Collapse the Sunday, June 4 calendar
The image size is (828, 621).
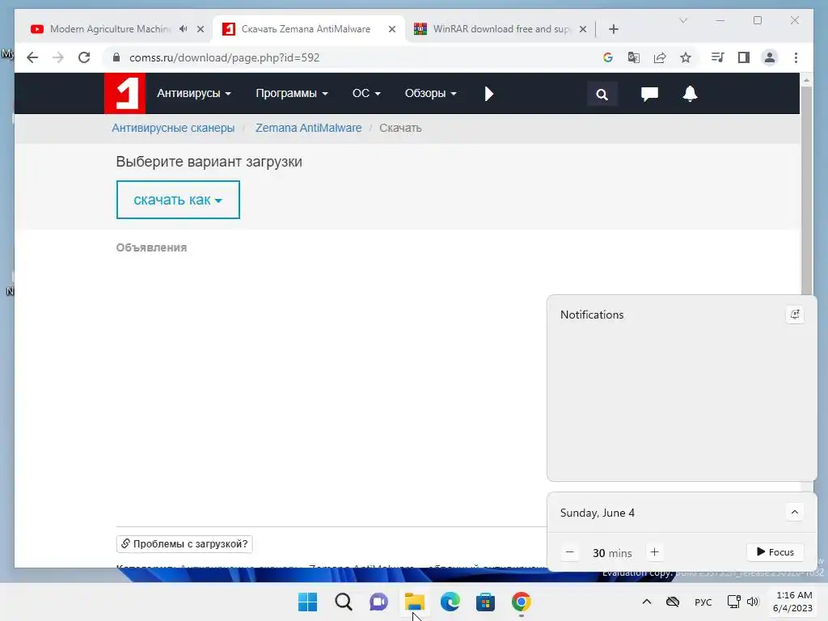795,512
